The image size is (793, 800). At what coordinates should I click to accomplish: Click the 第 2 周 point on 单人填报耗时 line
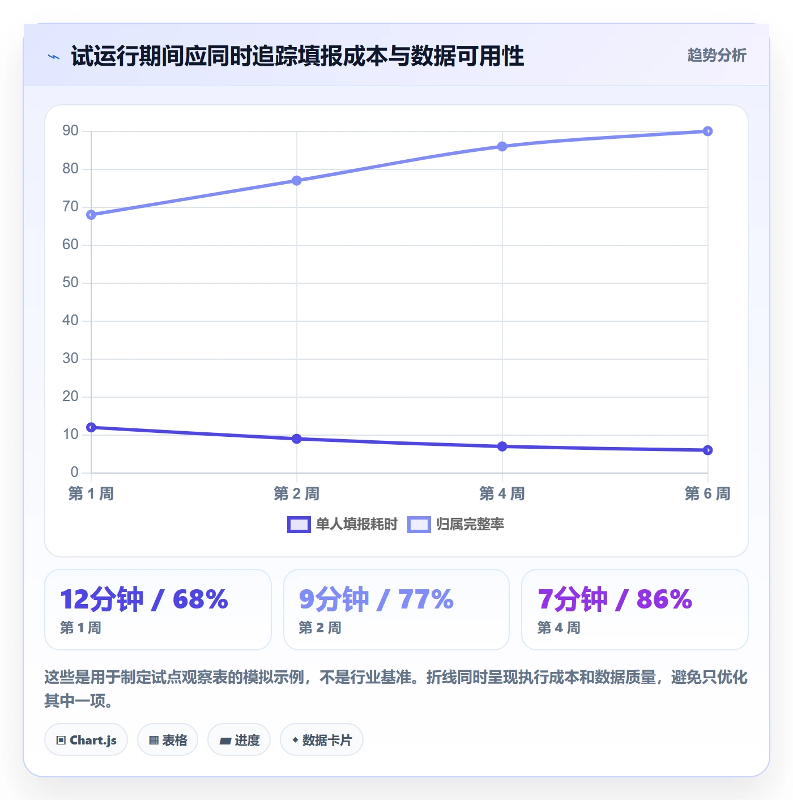(x=297, y=439)
